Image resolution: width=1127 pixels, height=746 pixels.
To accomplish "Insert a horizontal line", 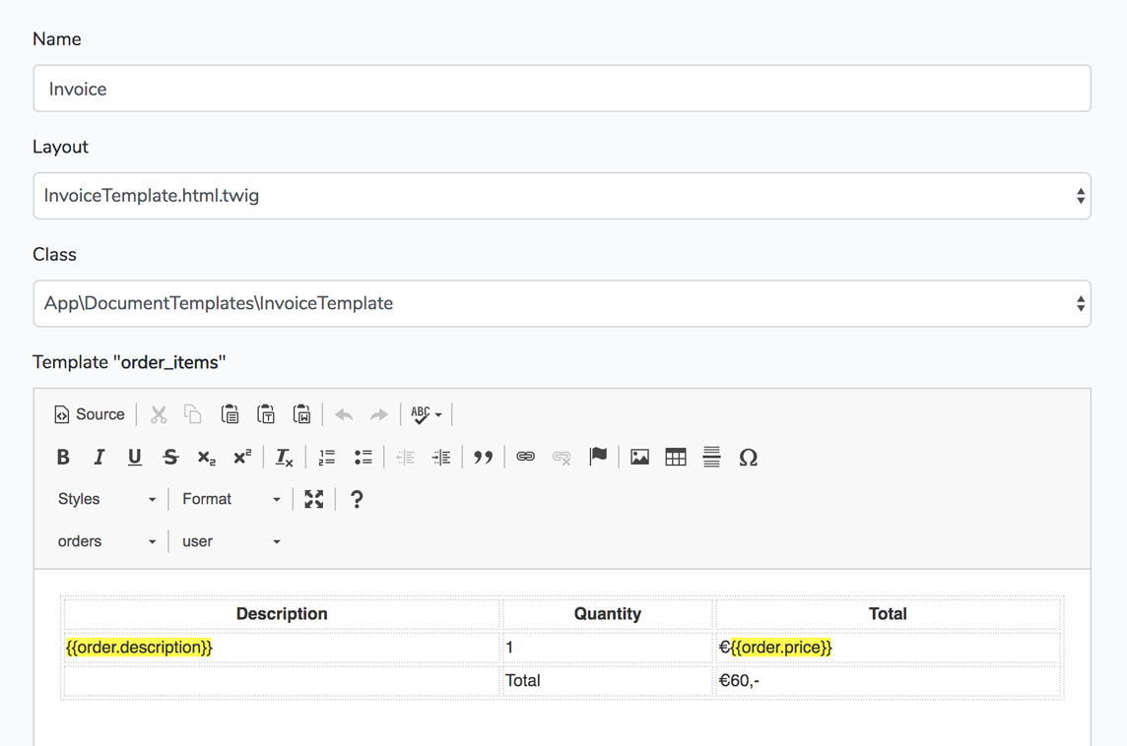I will coord(711,457).
